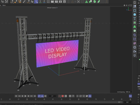
Task: Open the Panel menu
Action: (4, 5)
